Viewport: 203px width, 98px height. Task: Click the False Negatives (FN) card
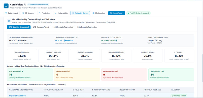coord(124,74)
